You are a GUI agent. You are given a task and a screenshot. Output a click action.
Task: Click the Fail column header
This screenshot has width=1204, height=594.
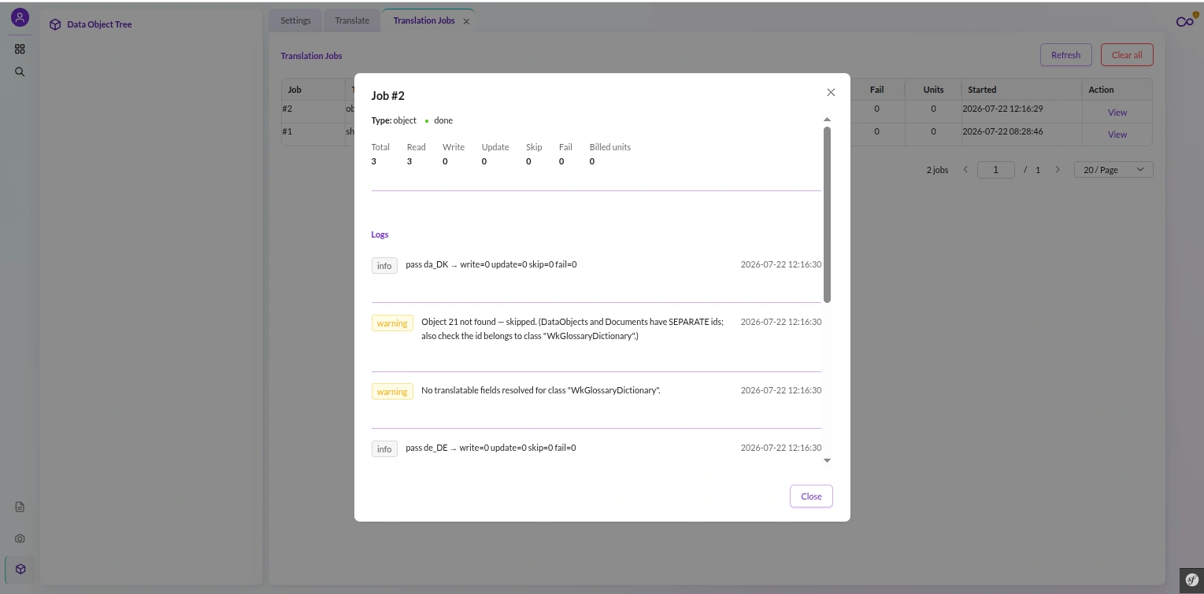tap(876, 90)
